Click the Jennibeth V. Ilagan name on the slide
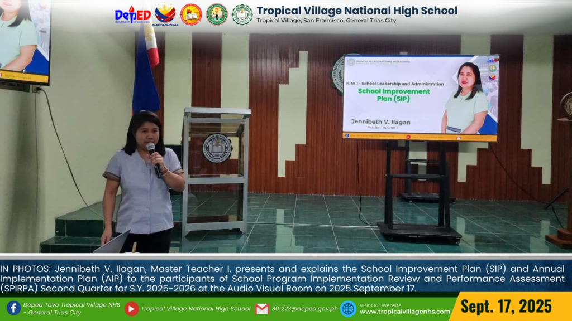Image resolution: width=572 pixels, height=321 pixels. tap(380, 121)
